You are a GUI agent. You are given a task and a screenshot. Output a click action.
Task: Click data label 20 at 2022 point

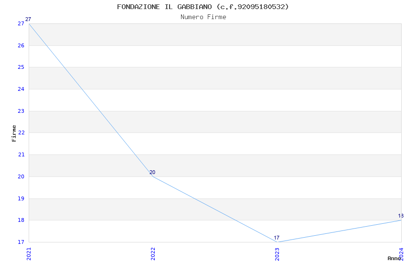pyautogui.click(x=152, y=172)
